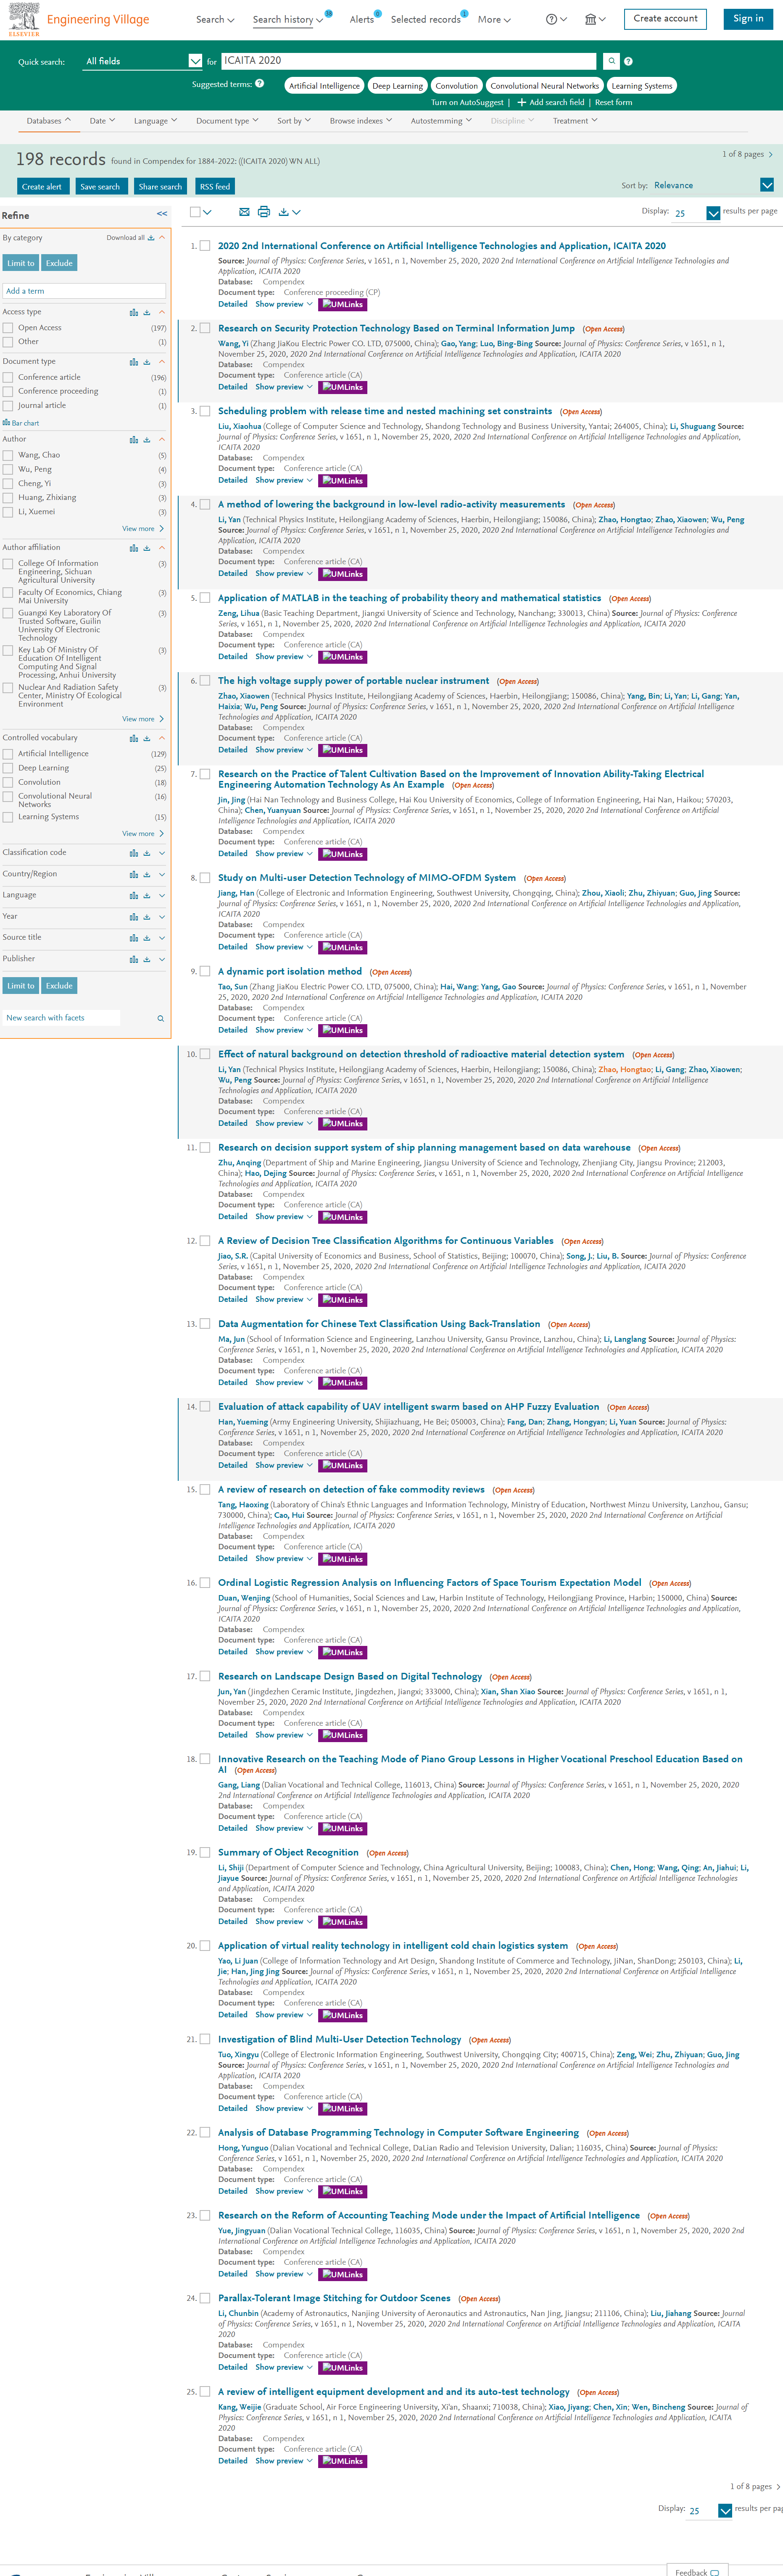Open Classification code chart icon
Image resolution: width=783 pixels, height=2576 pixels.
click(134, 853)
